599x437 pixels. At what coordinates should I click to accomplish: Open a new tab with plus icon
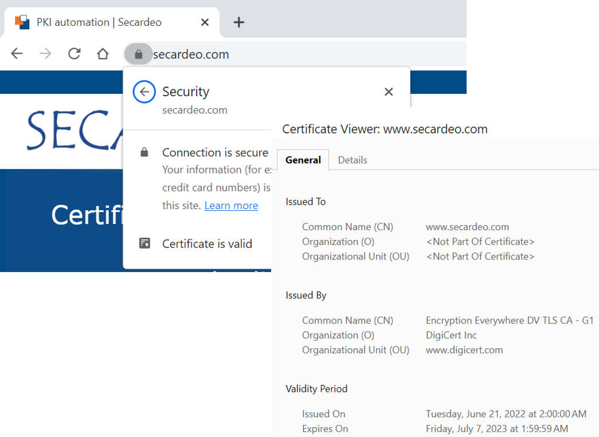click(239, 22)
